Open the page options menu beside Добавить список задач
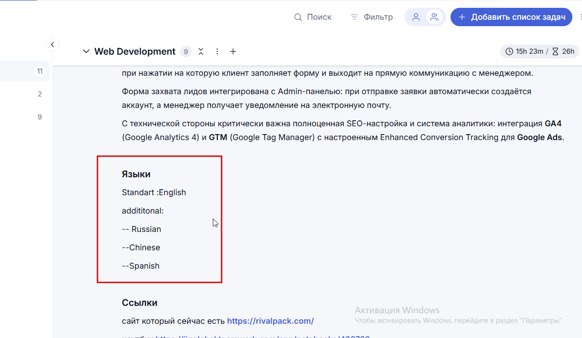The height and width of the screenshot is (338, 582). [x=580, y=17]
